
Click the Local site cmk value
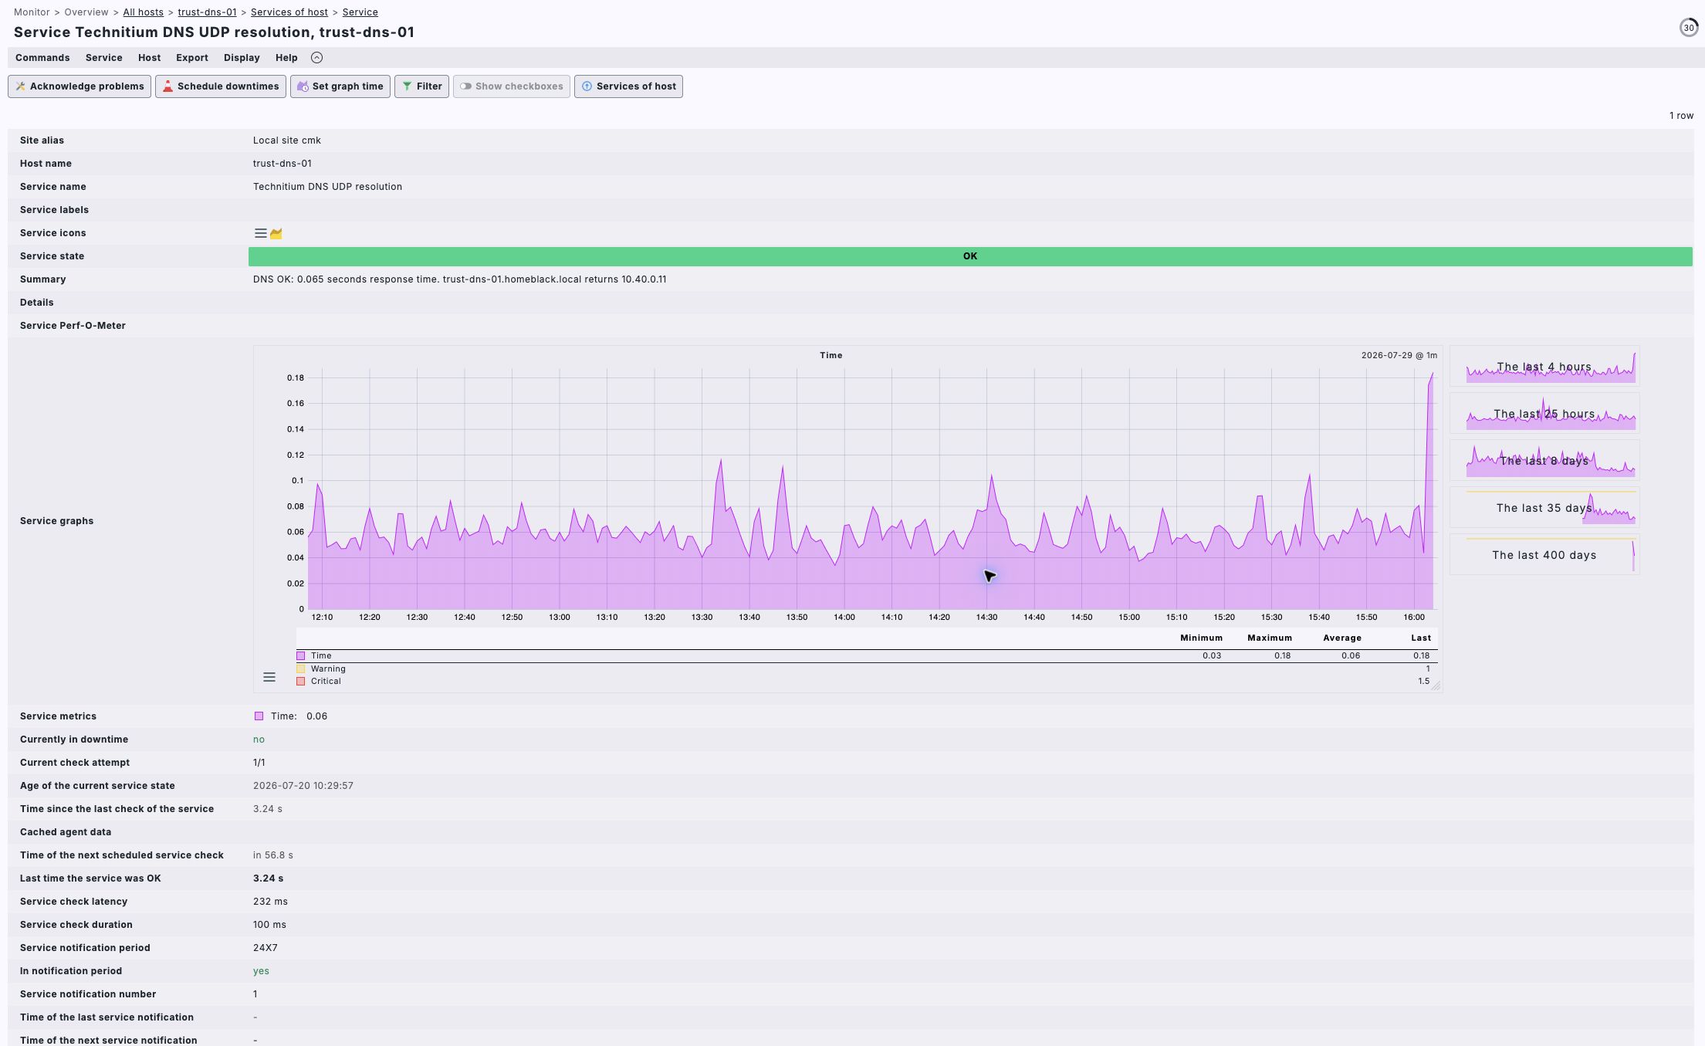pyautogui.click(x=287, y=140)
